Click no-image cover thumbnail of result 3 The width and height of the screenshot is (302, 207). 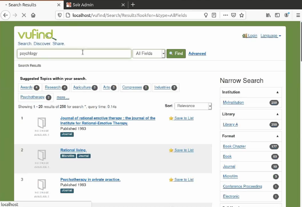(x=42, y=188)
